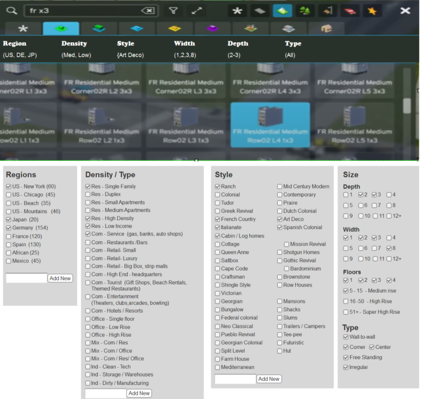Uncheck the Corner type checkbox
440x399 pixels.
coord(346,347)
